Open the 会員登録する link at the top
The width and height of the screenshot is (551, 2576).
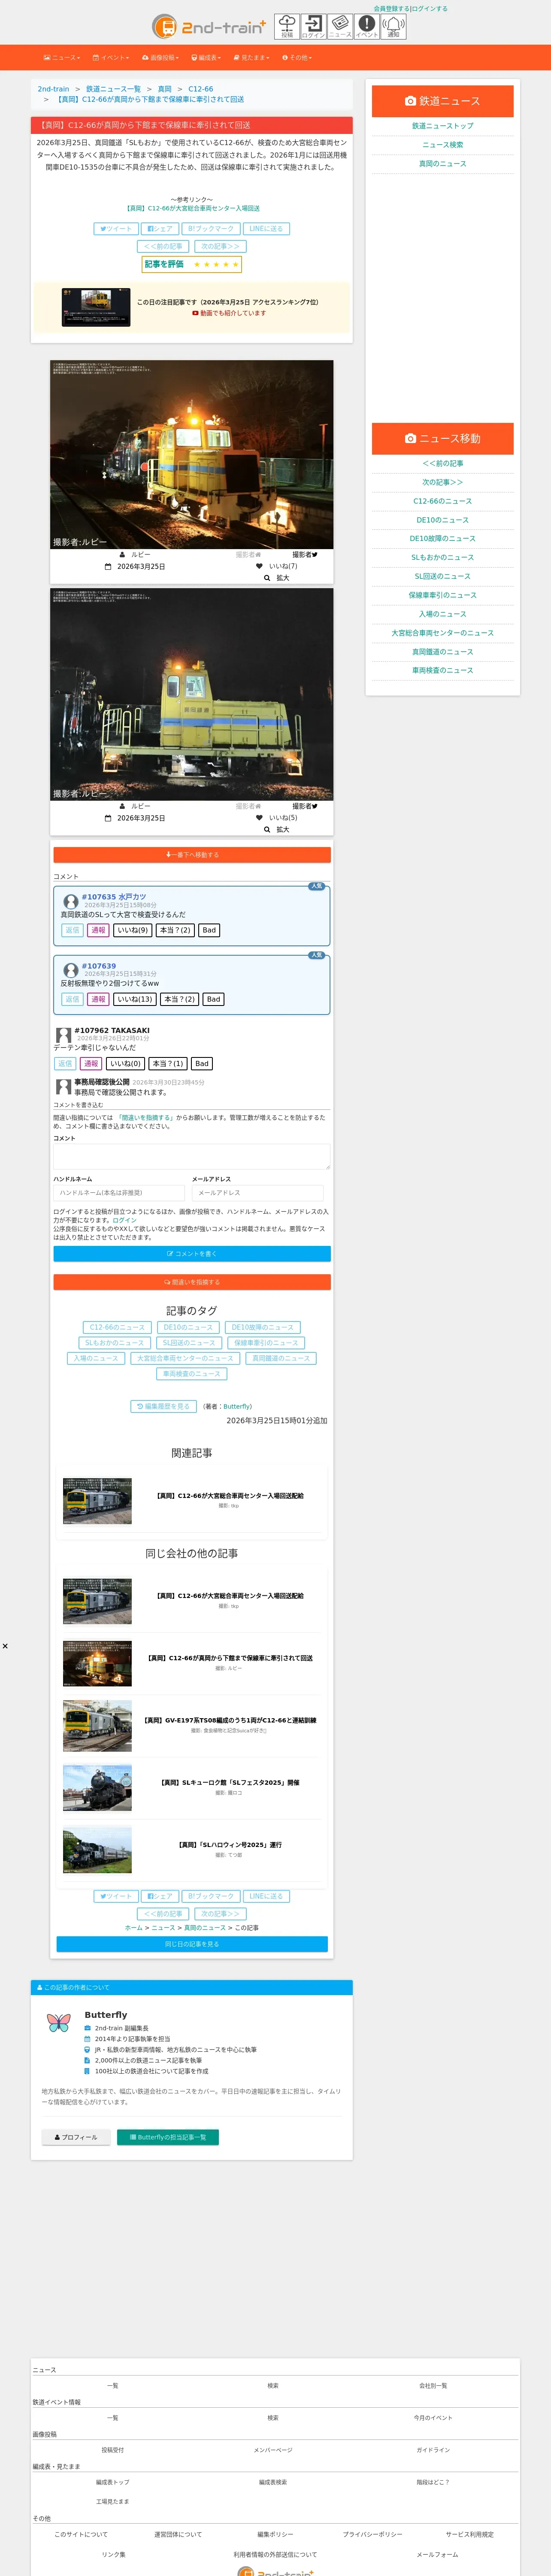click(391, 8)
